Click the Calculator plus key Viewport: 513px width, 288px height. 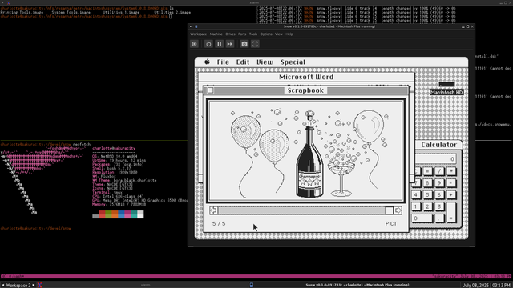click(450, 195)
